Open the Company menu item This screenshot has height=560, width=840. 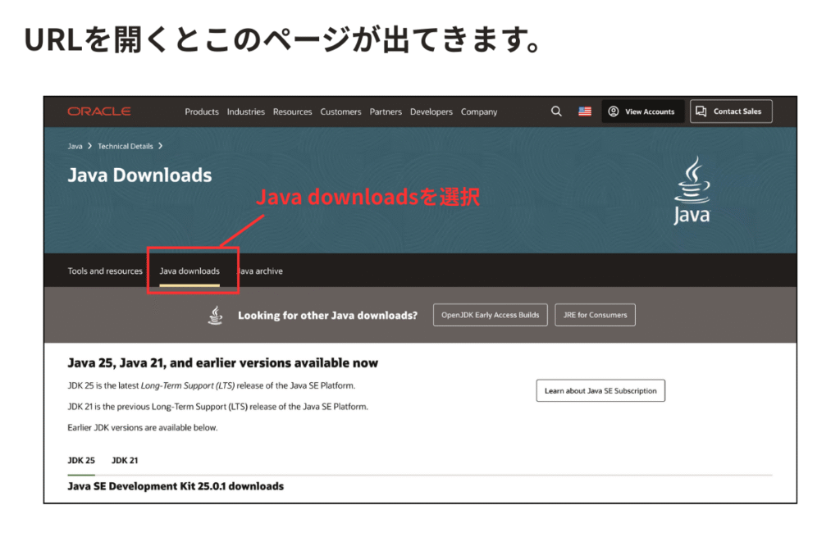(479, 112)
